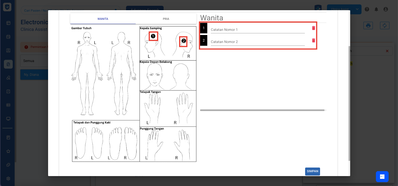
Task: Click the print icon button
Action: (368, 26)
